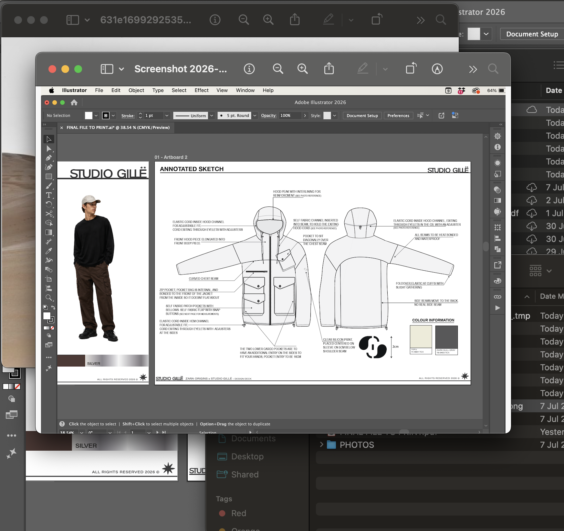This screenshot has width=564, height=531.
Task: Select the Rectangle tool
Action: click(x=49, y=176)
